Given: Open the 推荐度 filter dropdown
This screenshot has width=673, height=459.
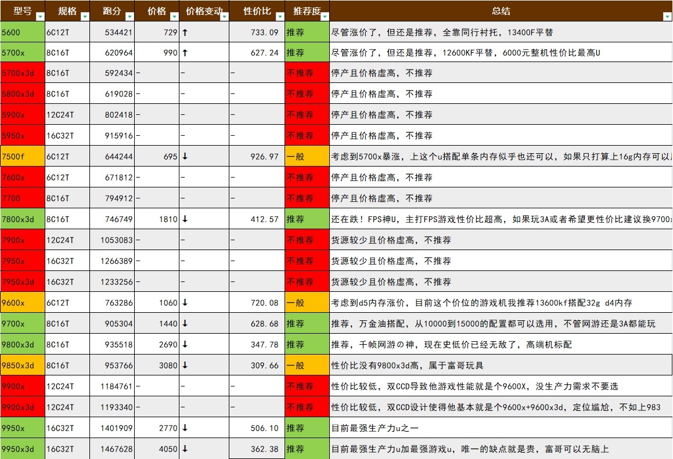Looking at the screenshot, I should (x=324, y=17).
